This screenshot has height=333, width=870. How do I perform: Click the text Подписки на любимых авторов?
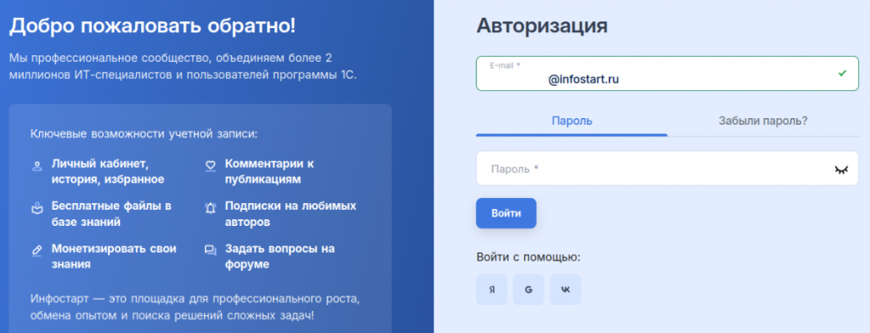coord(291,214)
